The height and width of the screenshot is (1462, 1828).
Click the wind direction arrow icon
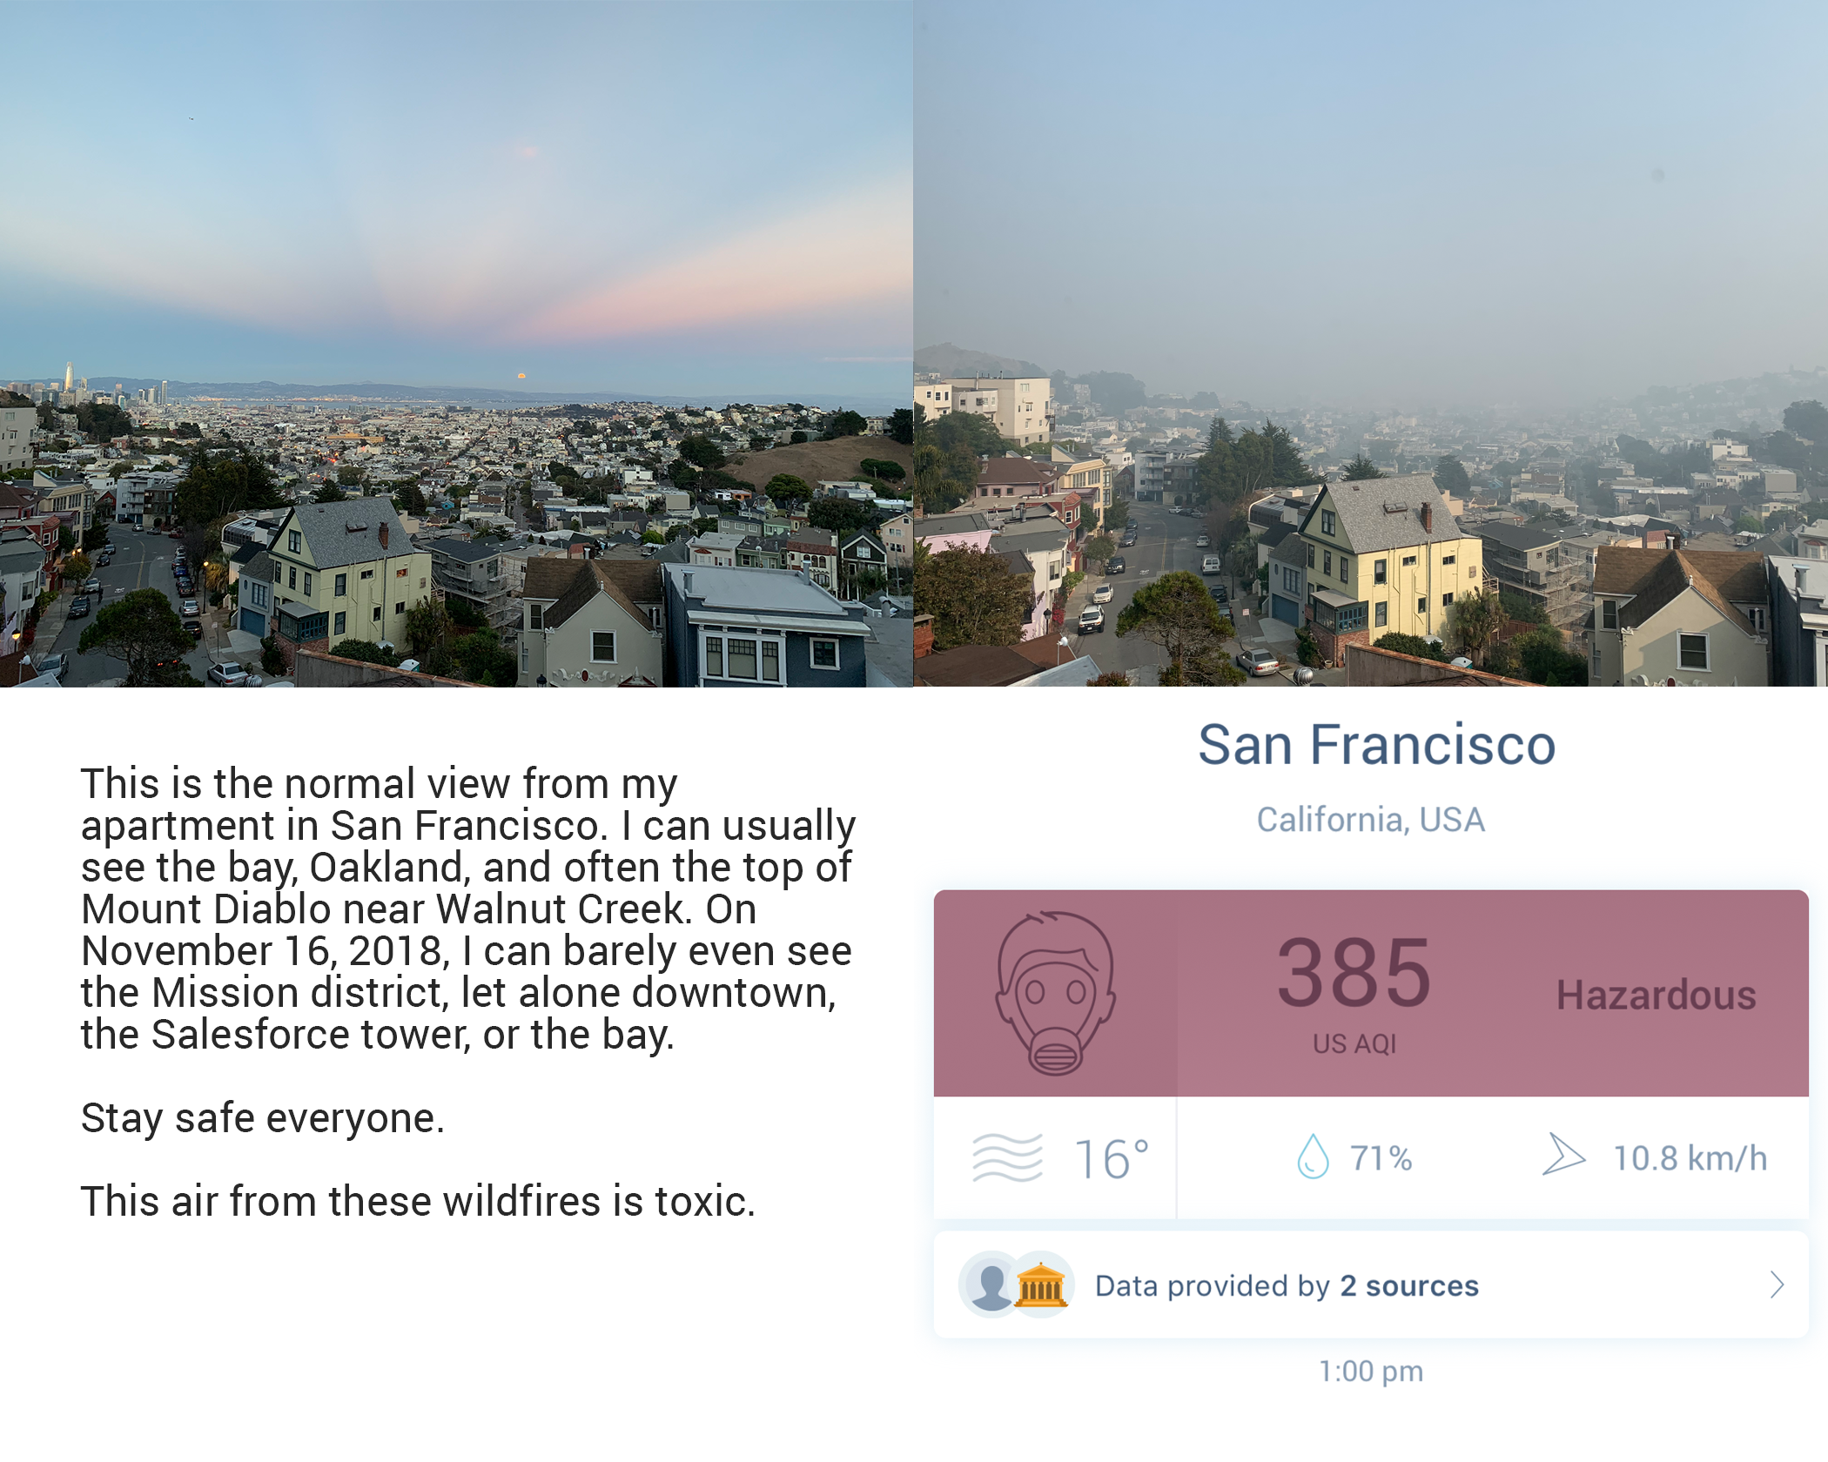pyautogui.click(x=1563, y=1155)
